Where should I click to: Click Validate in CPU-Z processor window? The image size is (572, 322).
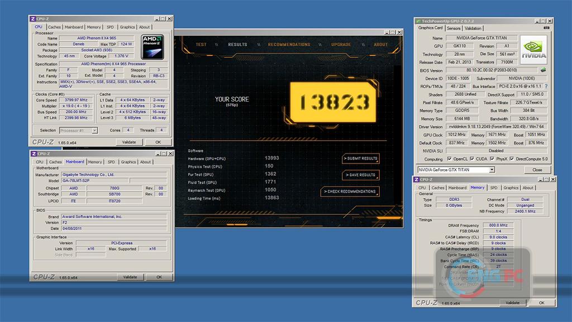coord(129,142)
